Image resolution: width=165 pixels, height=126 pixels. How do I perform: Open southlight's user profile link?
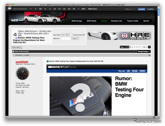pyautogui.click(x=22, y=62)
